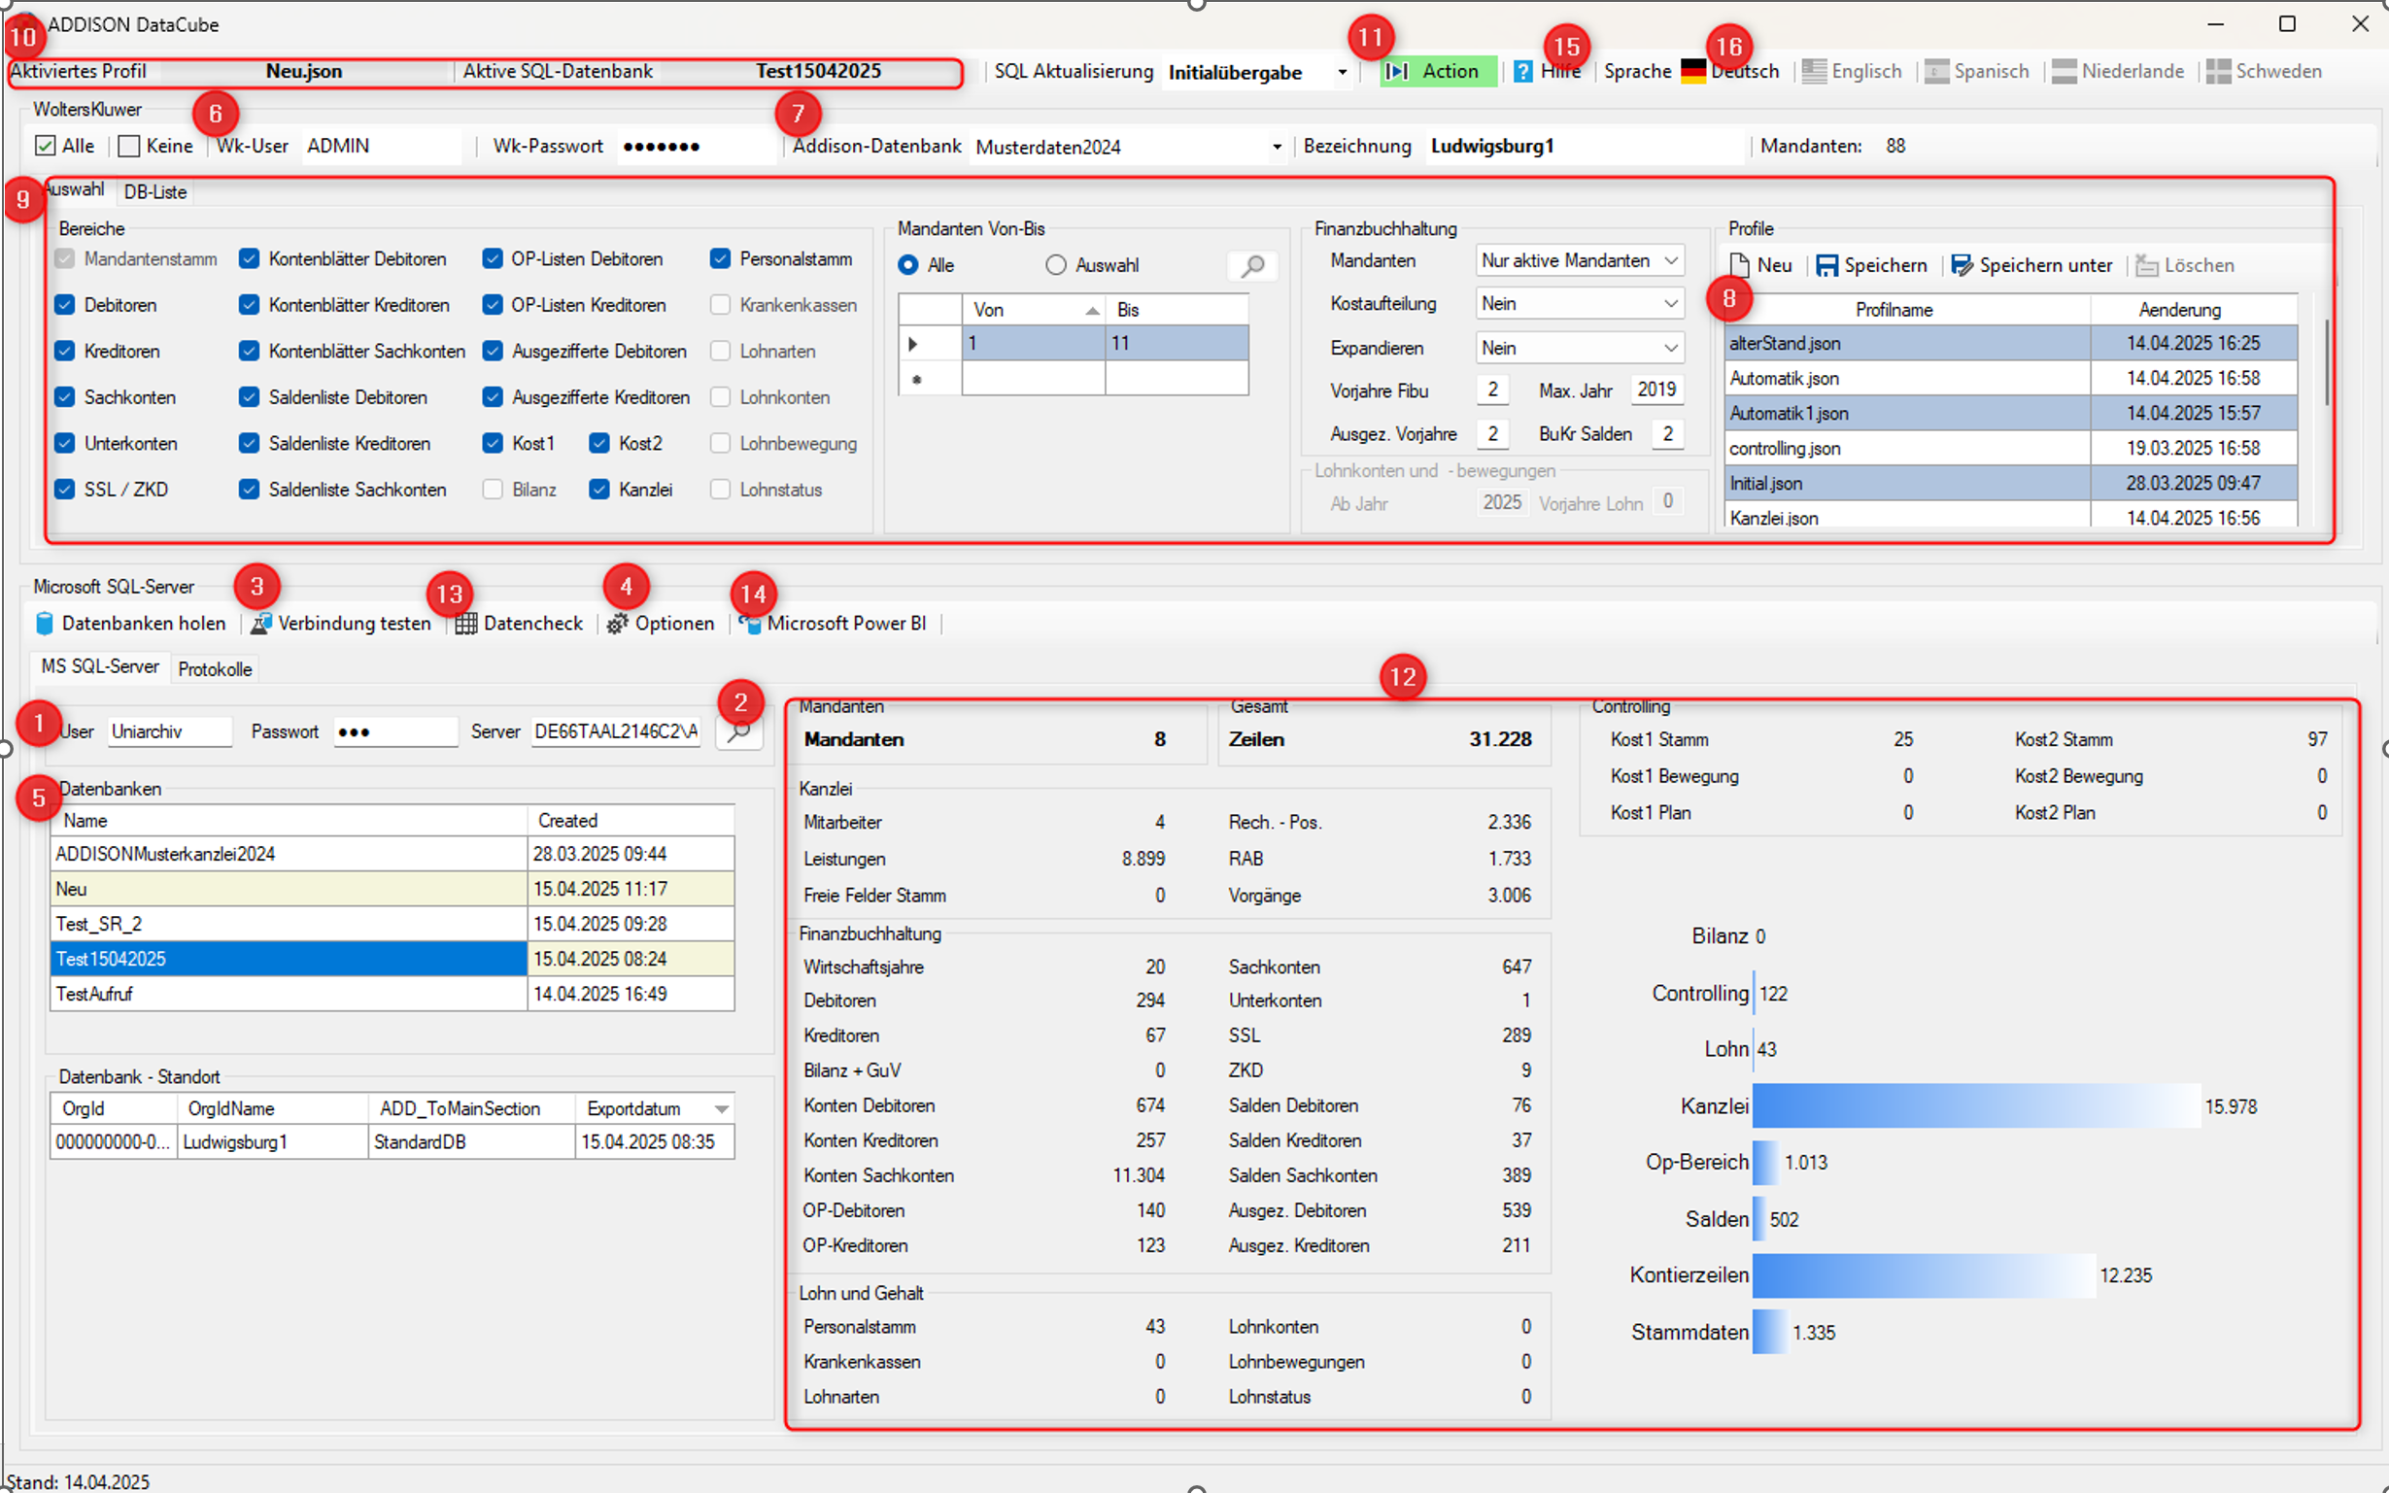Click server search magnifier icon
The height and width of the screenshot is (1493, 2389).
pyautogui.click(x=737, y=731)
